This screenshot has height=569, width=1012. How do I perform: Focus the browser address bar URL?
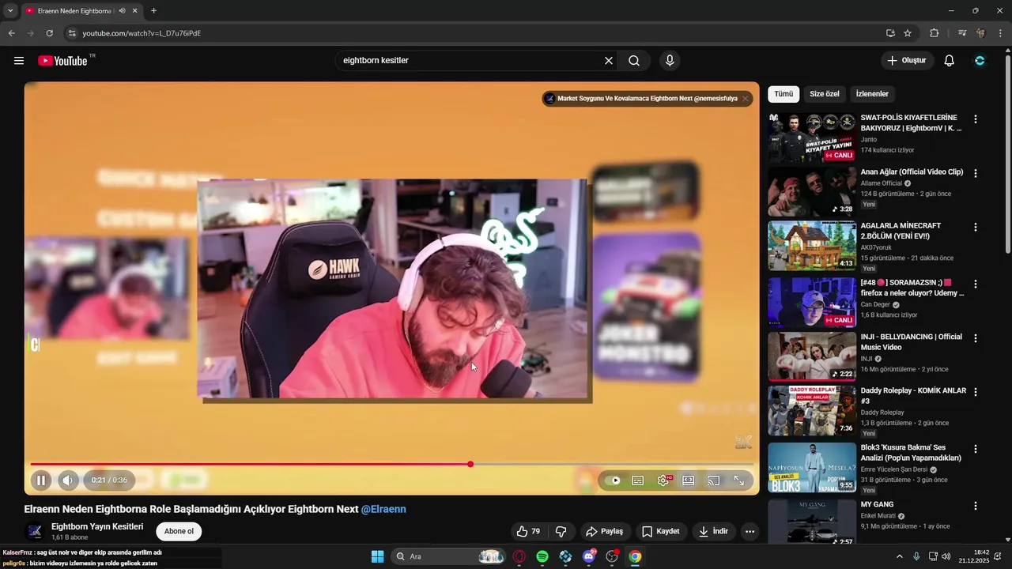[x=142, y=33]
